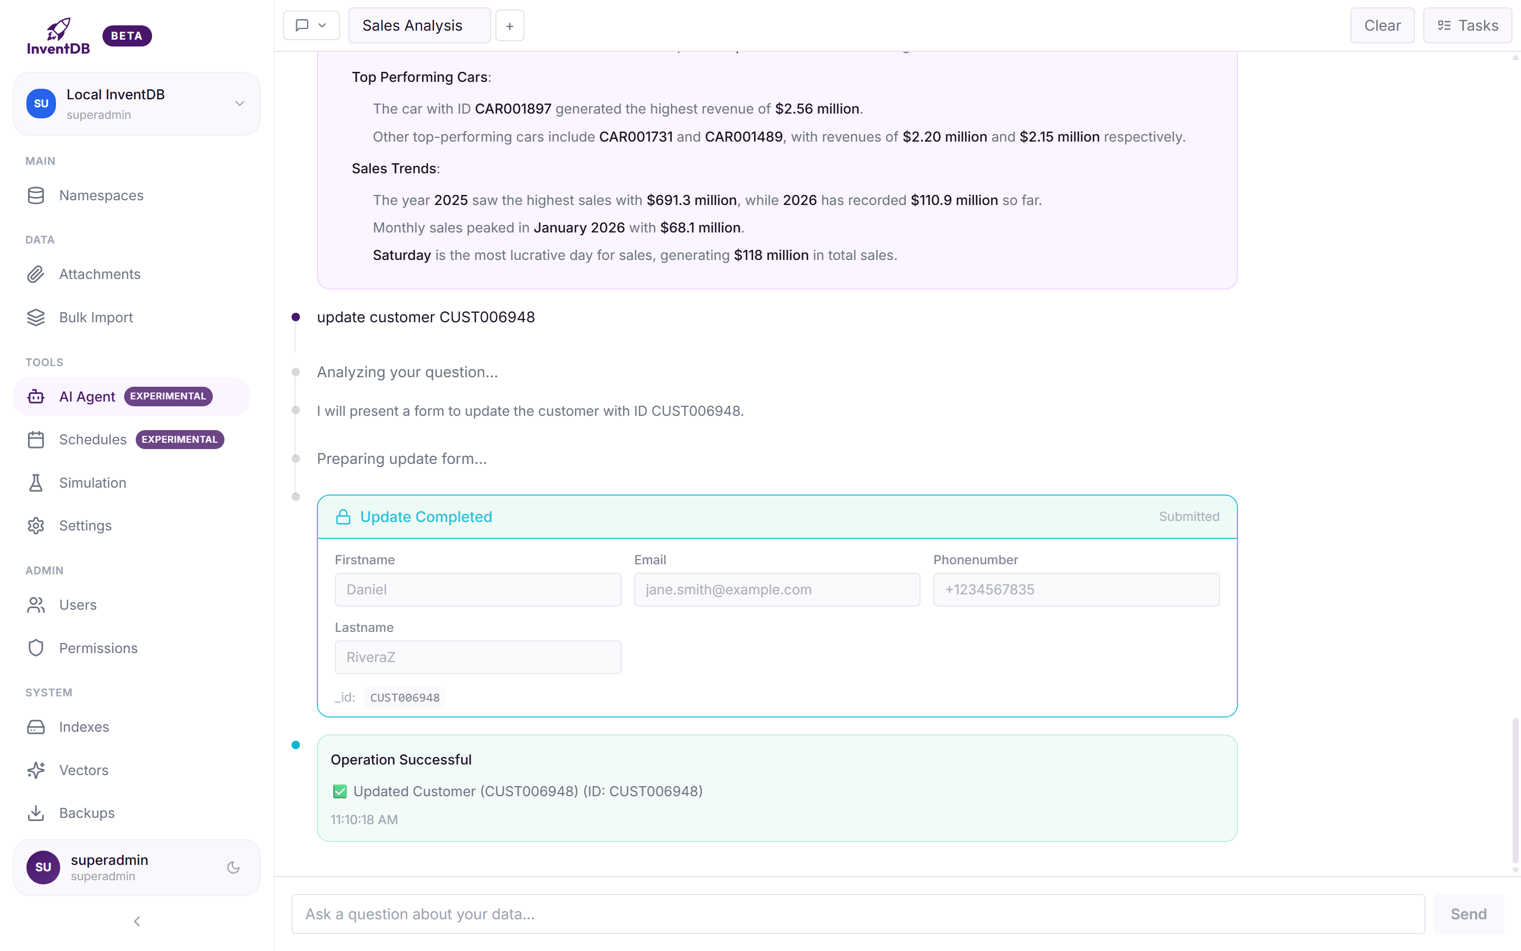The image size is (1521, 951).
Task: Switch to the Sales Analysis chat tab
Action: (x=419, y=25)
